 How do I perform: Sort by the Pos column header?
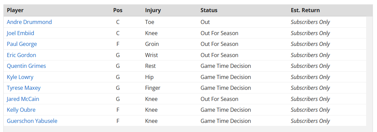coord(118,10)
